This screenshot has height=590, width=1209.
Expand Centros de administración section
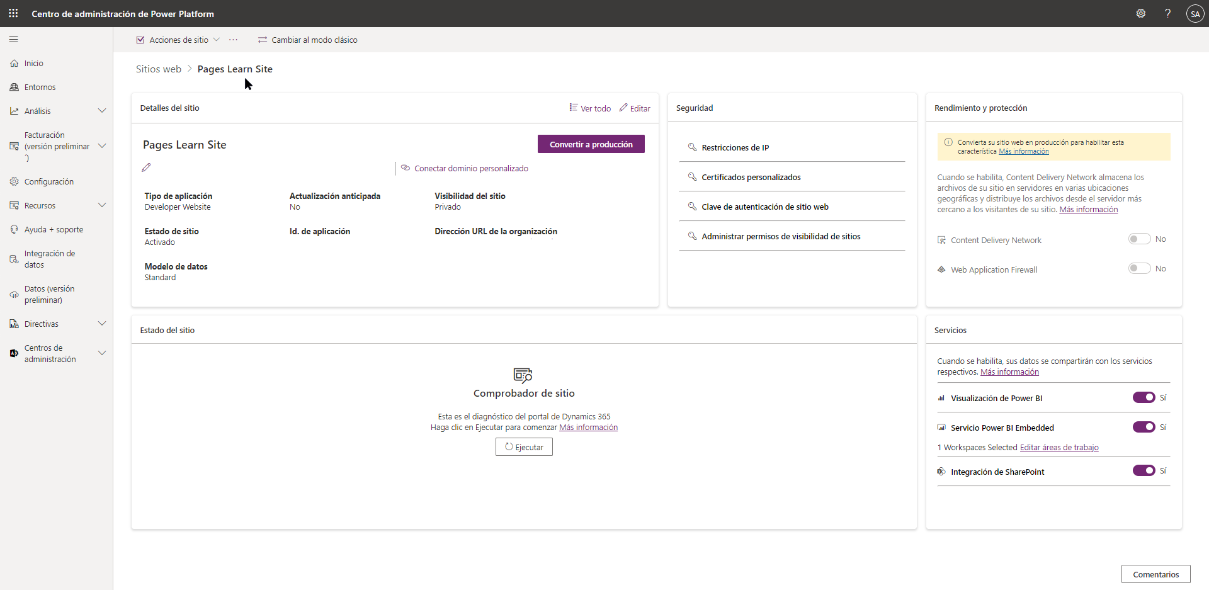click(102, 353)
